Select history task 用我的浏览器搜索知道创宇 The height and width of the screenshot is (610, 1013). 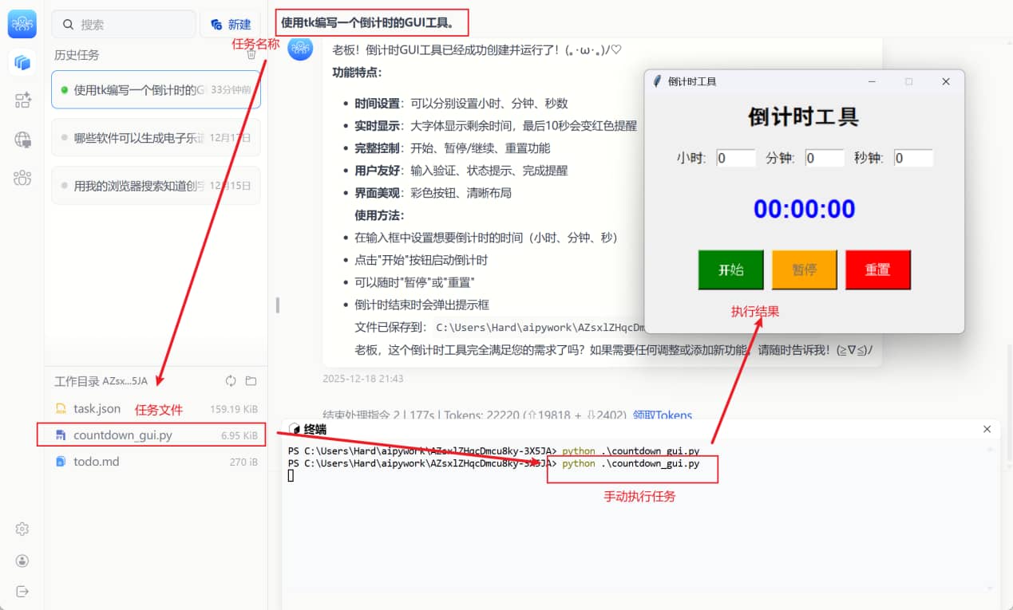[x=156, y=185]
